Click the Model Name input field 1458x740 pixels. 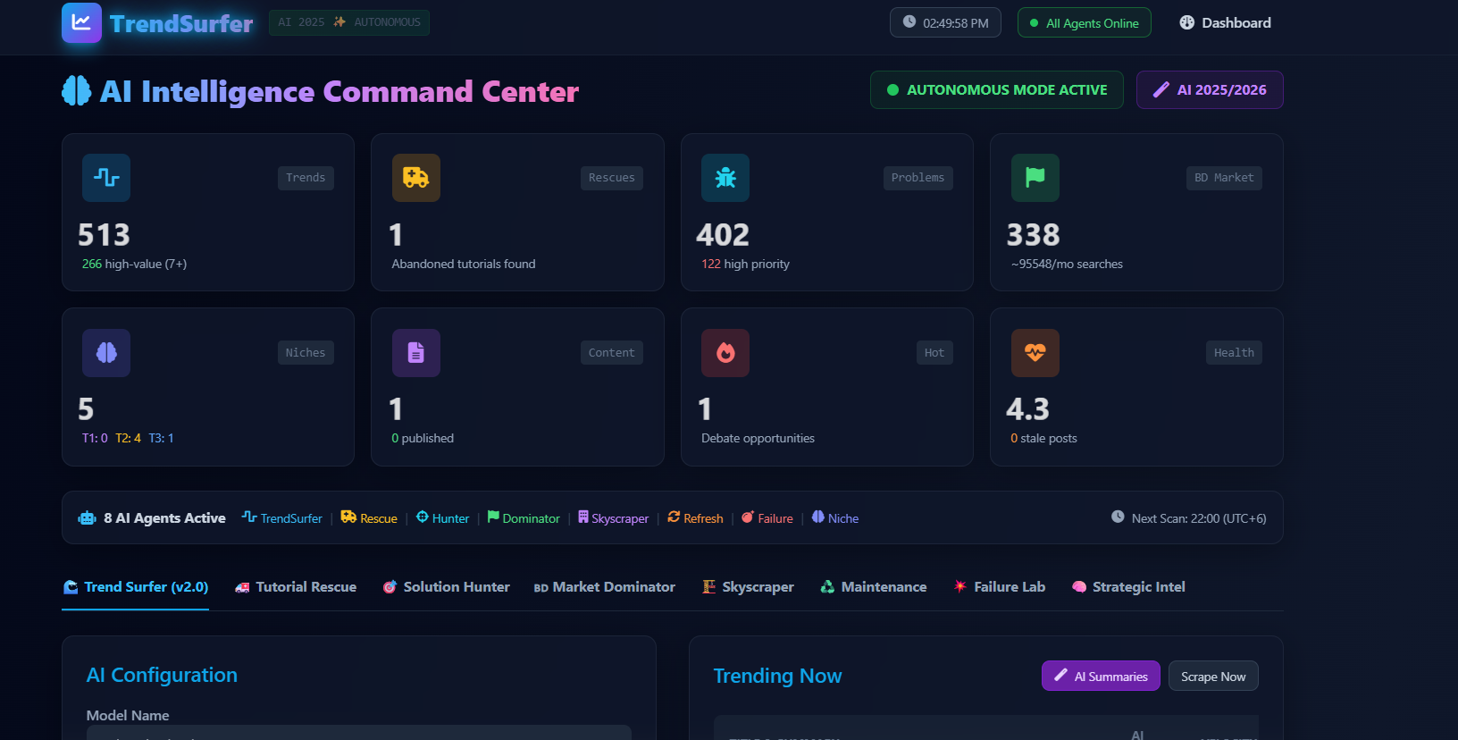[358, 732]
